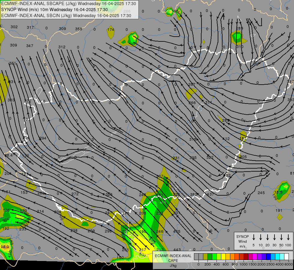Click the map value 272
The width and height of the screenshot is (294, 270).
click(x=75, y=194)
